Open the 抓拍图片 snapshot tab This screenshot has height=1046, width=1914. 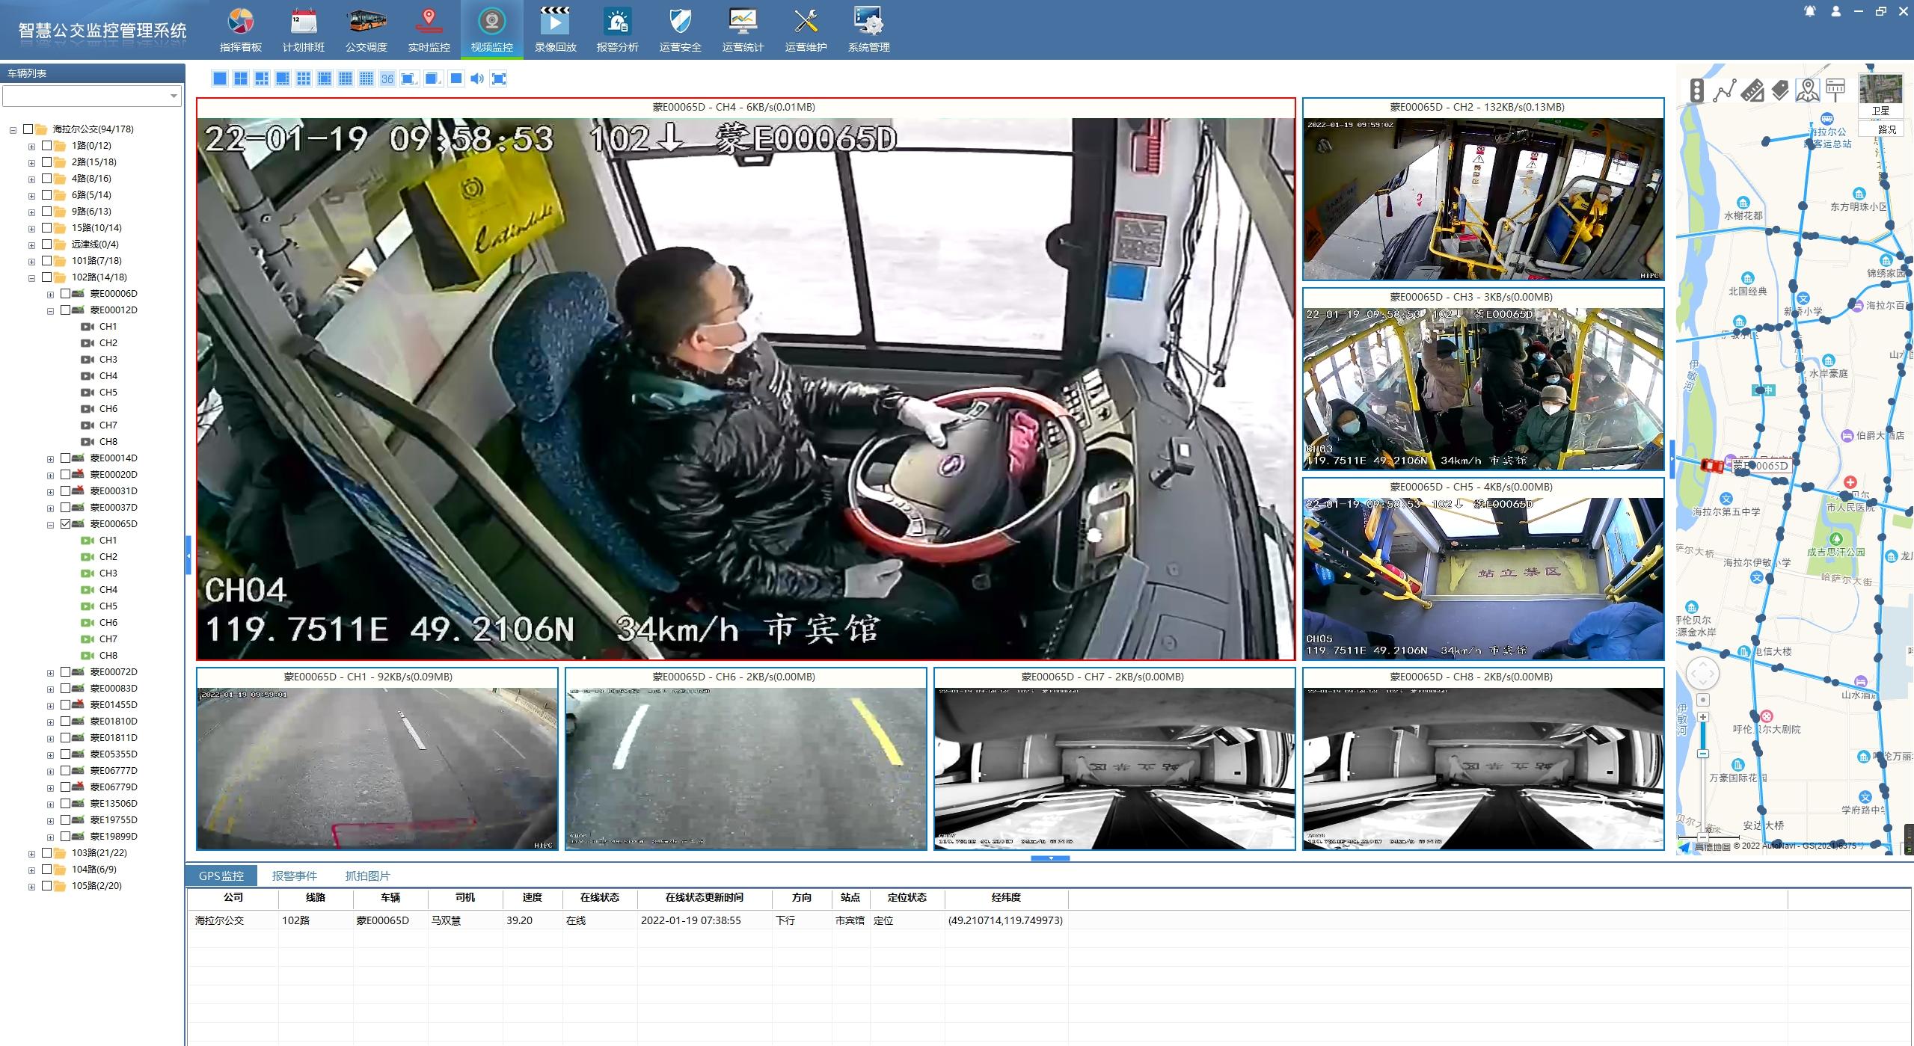(367, 876)
